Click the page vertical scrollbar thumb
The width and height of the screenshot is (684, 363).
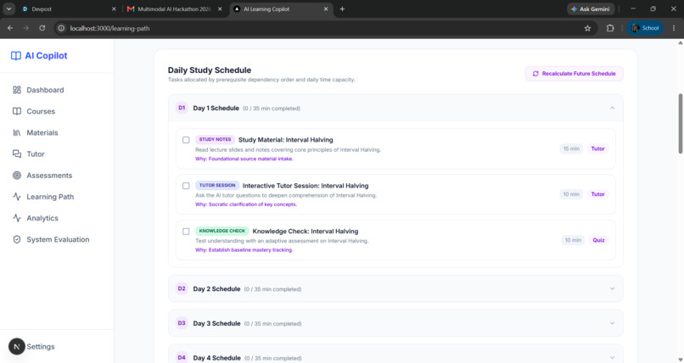[680, 124]
